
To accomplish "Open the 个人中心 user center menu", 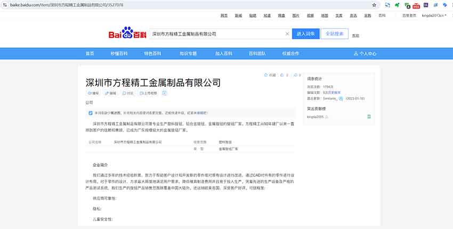I will (x=365, y=53).
